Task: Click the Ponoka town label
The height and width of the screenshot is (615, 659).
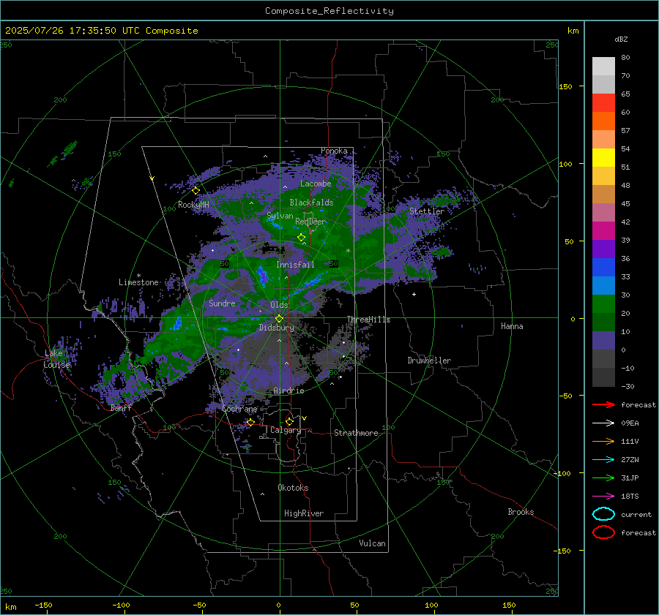Action: tap(334, 151)
